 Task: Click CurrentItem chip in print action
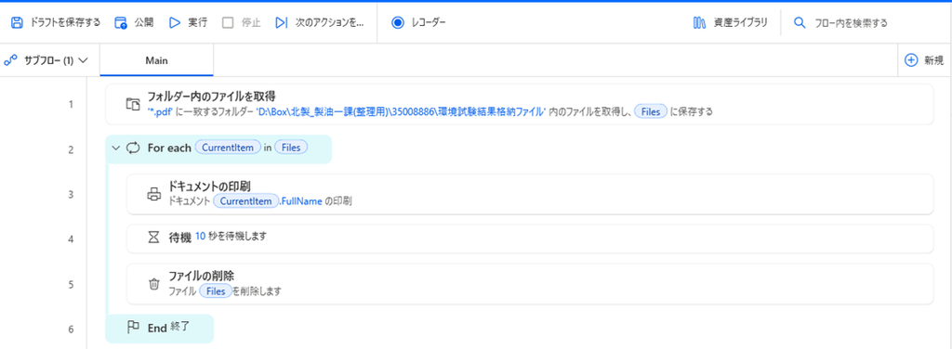(245, 201)
